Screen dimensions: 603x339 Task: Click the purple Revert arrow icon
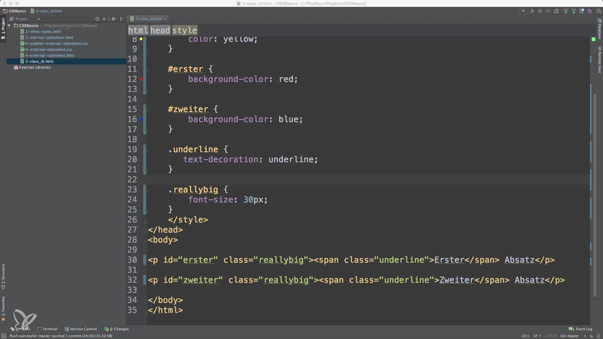589,11
